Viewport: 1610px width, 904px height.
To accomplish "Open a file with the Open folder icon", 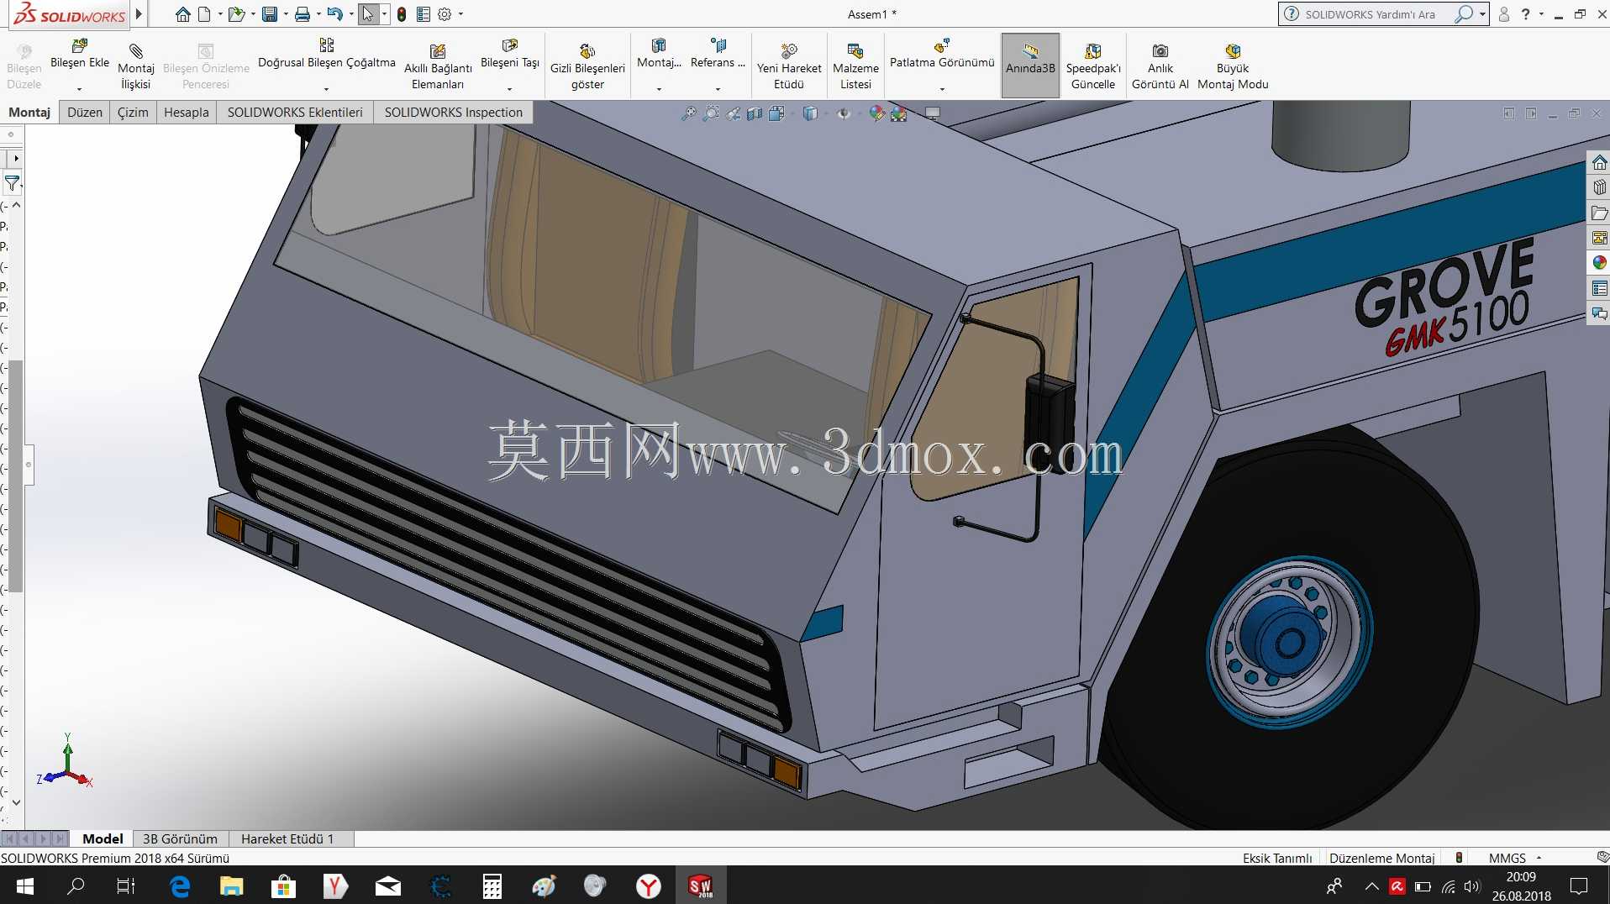I will click(x=236, y=14).
